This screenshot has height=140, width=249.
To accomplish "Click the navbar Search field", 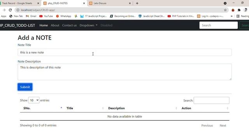I will click(x=219, y=25).
